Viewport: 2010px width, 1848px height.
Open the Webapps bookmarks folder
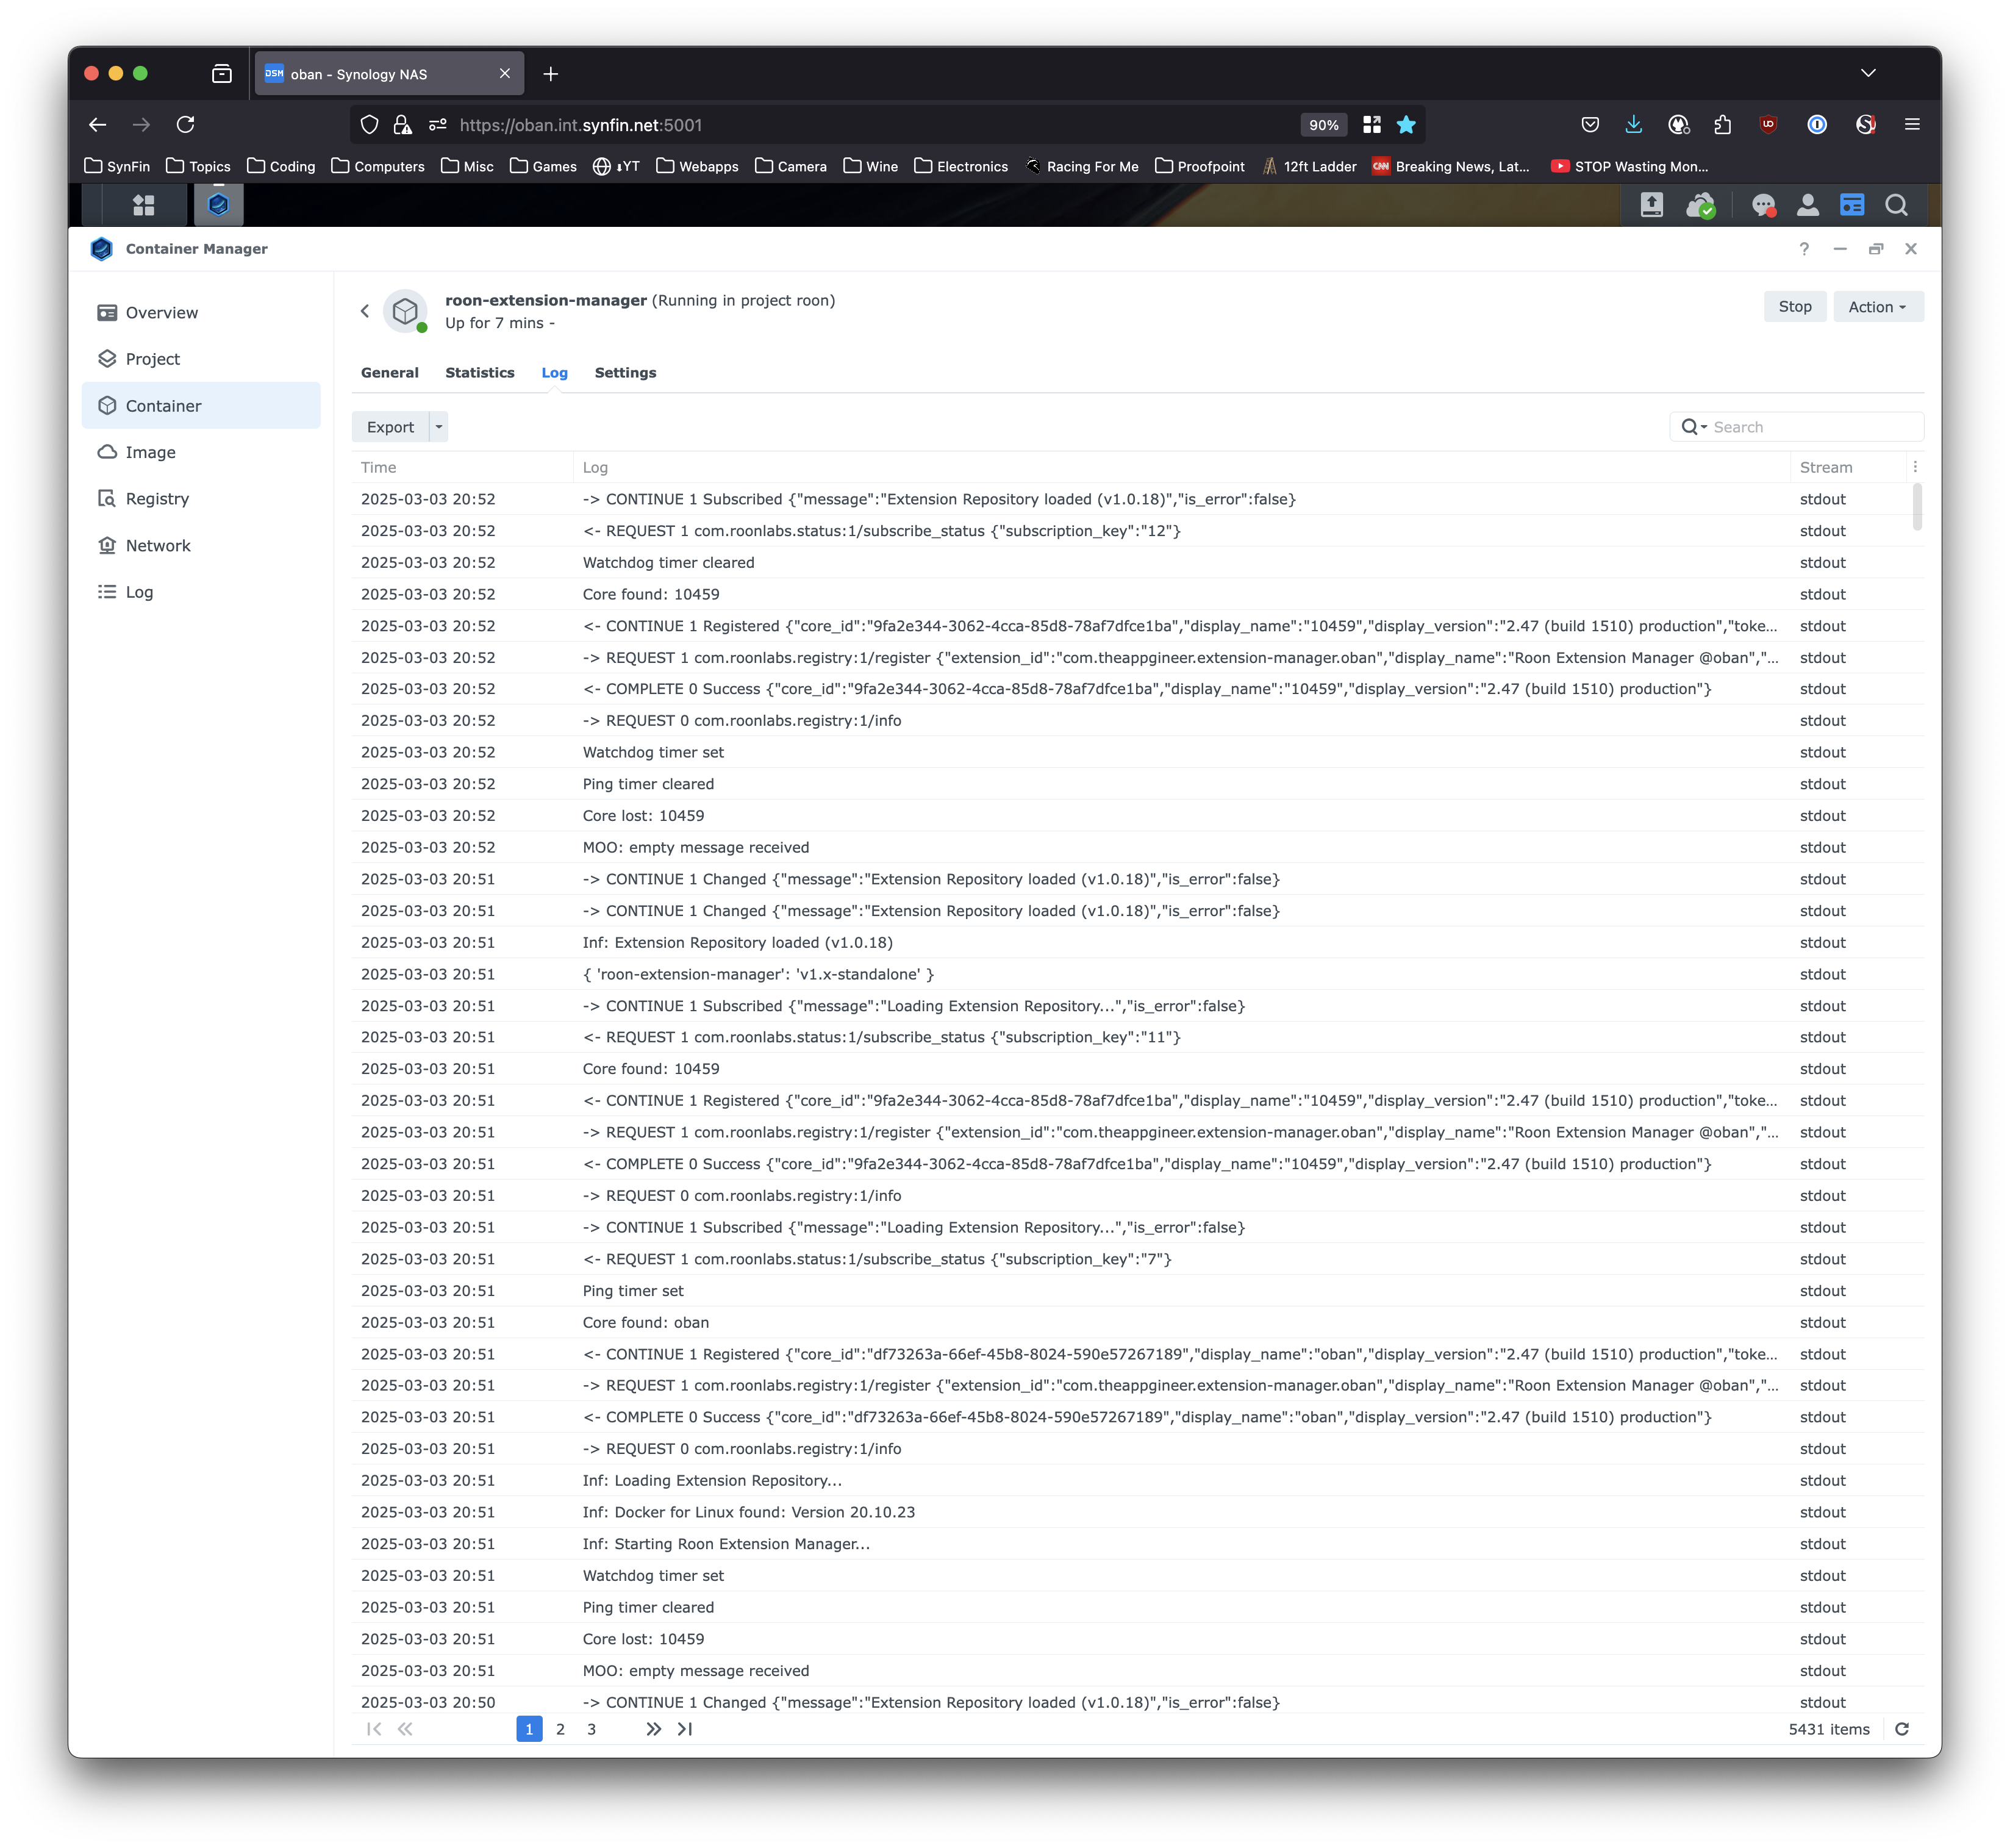(x=697, y=166)
